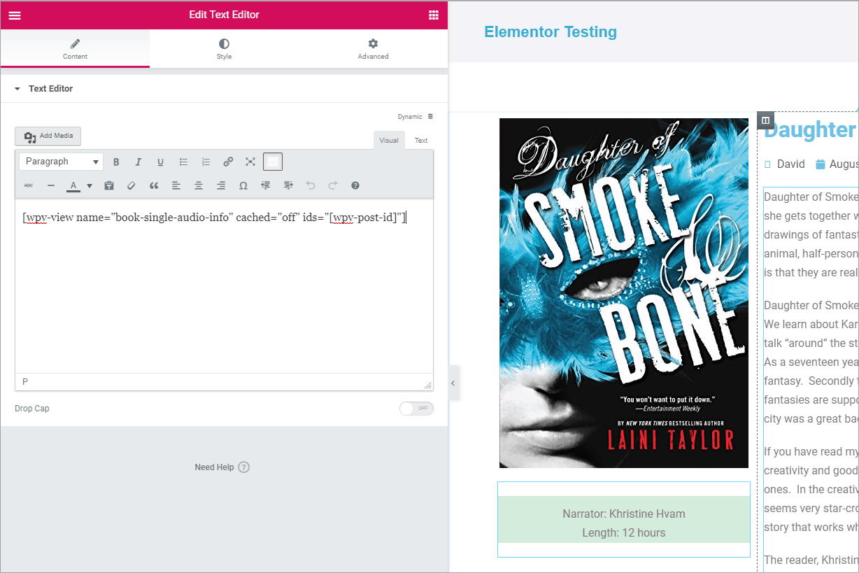Open the Text tab of the editor
This screenshot has width=859, height=573.
pyautogui.click(x=420, y=140)
